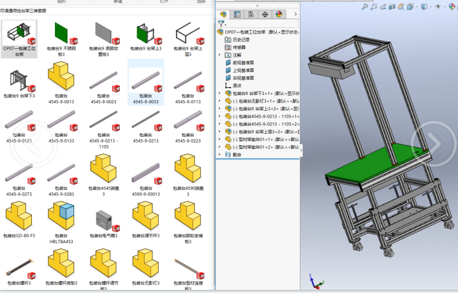Select the 包装台 4545-9-0223 file
This screenshot has height=293, width=458.
(188, 125)
